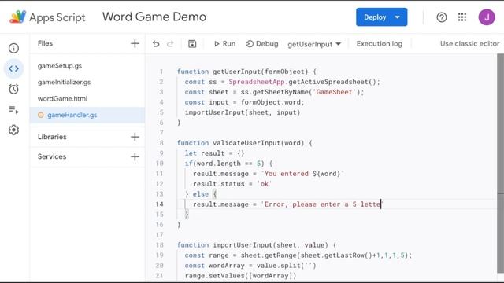Click 'sheet.getRange' on line 19

pyautogui.click(x=269, y=255)
